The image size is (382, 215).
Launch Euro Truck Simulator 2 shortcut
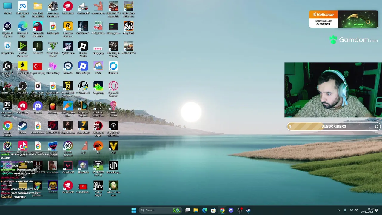53,9
